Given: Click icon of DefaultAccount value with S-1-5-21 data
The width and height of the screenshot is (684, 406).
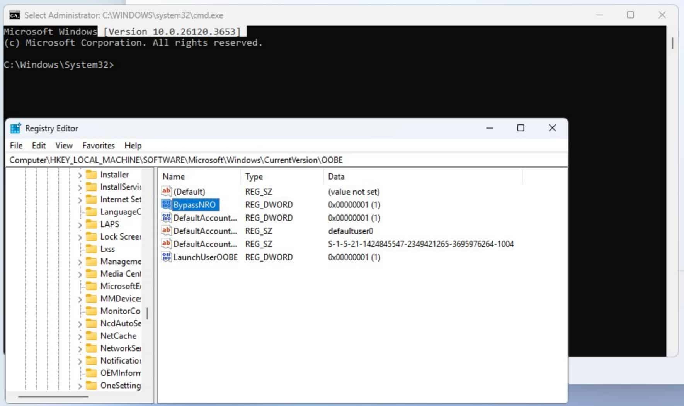Looking at the screenshot, I should [x=167, y=244].
